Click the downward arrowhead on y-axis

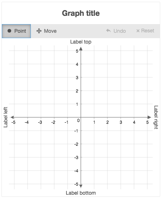(x=81, y=186)
